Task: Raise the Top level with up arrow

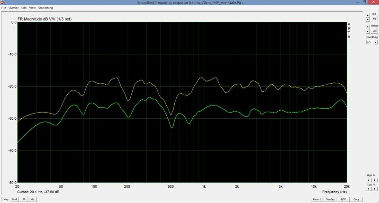Action: pos(368,15)
